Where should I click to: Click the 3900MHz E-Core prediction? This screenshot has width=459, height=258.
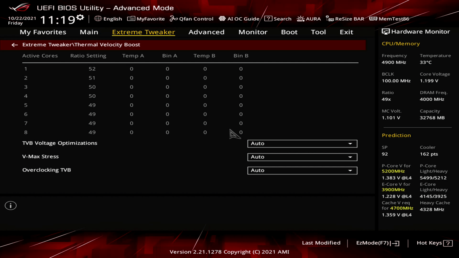(x=393, y=190)
